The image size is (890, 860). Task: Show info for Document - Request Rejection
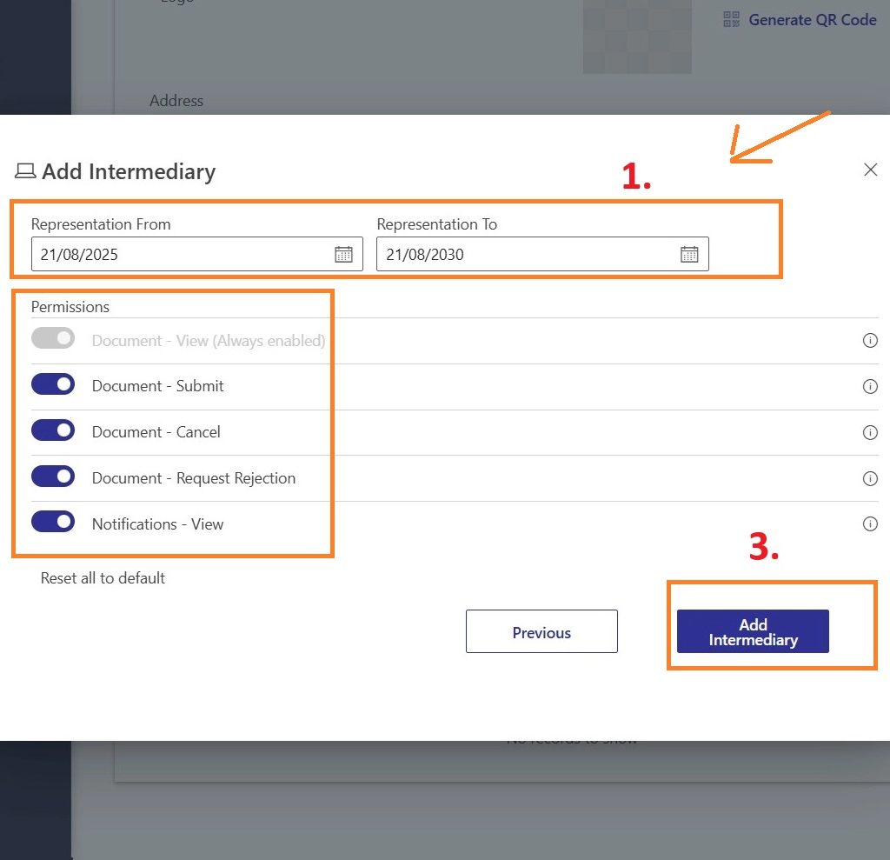pyautogui.click(x=870, y=478)
